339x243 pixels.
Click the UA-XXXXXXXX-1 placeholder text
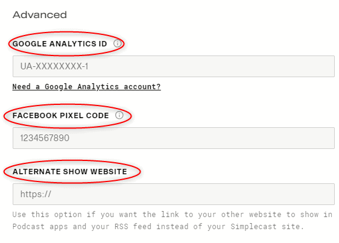tap(54, 66)
